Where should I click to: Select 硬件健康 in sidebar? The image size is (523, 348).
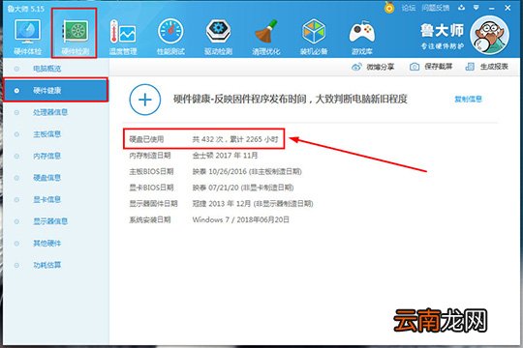coord(55,90)
